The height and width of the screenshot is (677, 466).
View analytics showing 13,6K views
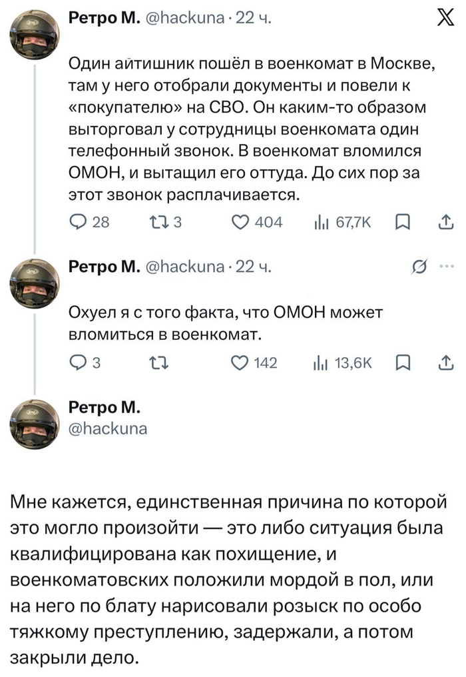pyautogui.click(x=343, y=362)
